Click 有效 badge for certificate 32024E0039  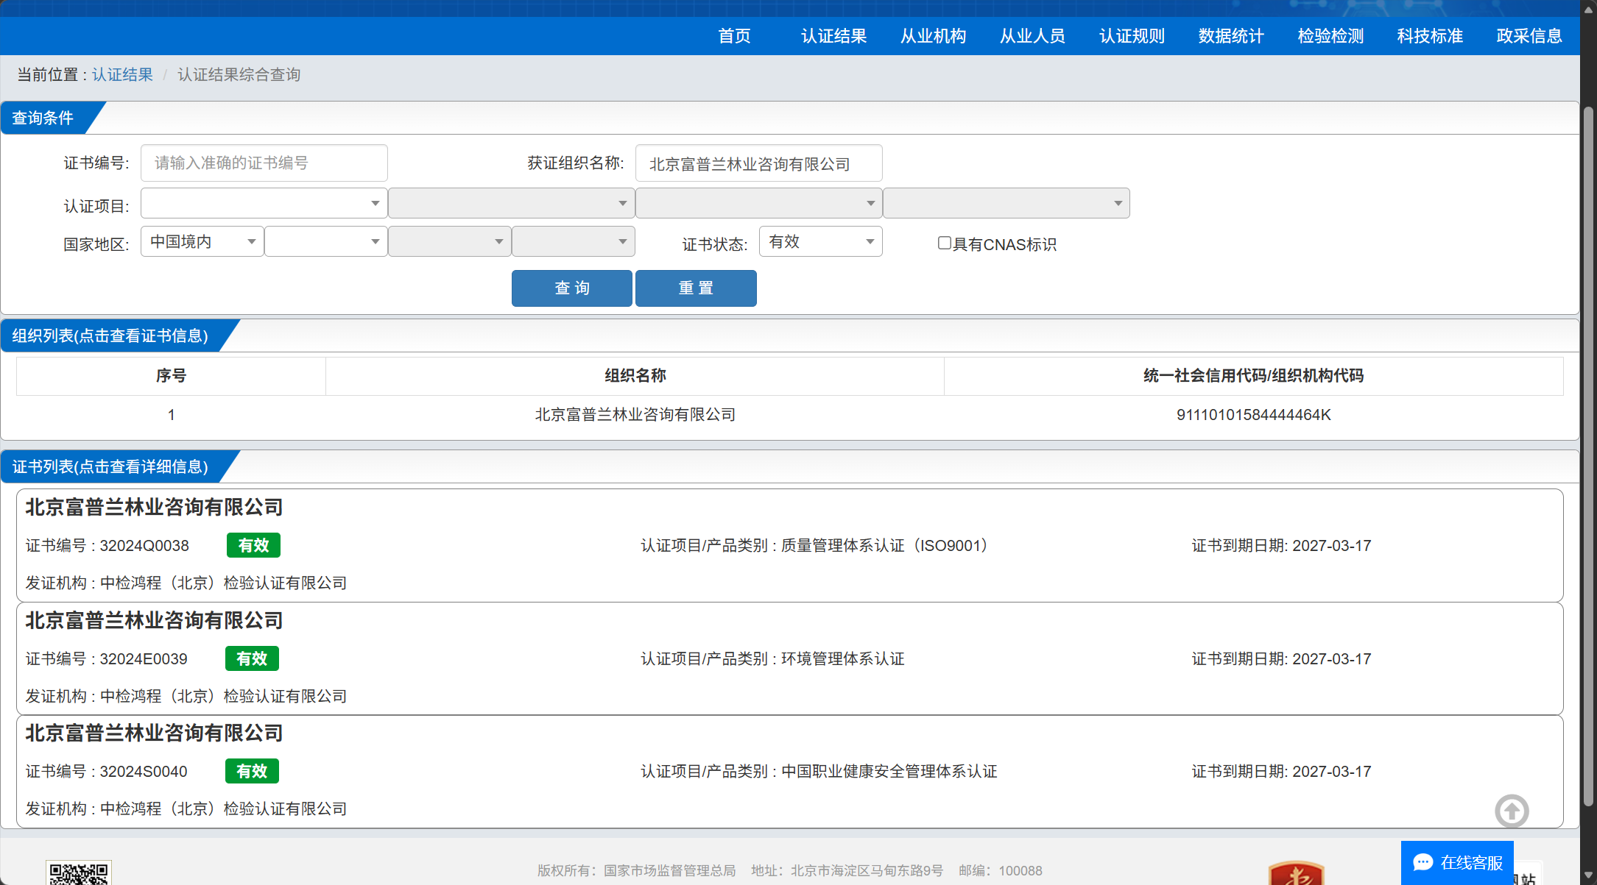click(252, 658)
